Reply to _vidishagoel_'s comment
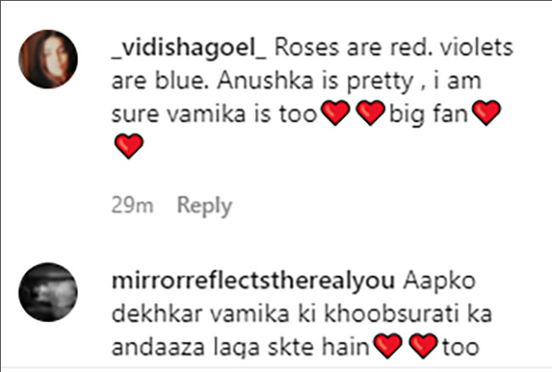This screenshot has width=552, height=372. pos(205,206)
